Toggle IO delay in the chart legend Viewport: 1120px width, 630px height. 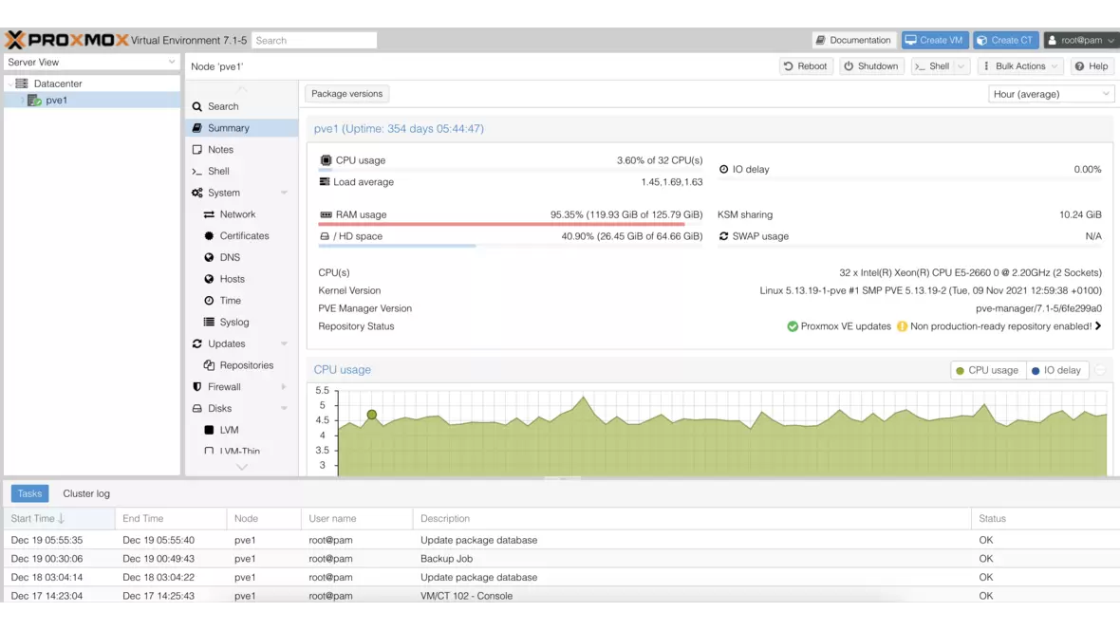tap(1057, 370)
